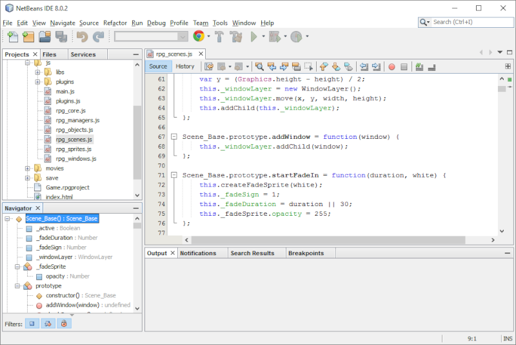Image resolution: width=516 pixels, height=345 pixels.
Task: Collapse the _fadeSprite navigator node
Action: click(17, 267)
